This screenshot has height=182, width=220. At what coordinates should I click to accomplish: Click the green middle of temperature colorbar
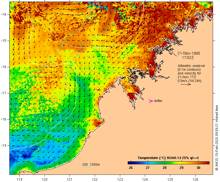[168, 163]
